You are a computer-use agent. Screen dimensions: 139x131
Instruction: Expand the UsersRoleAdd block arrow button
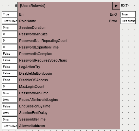(116, 6)
